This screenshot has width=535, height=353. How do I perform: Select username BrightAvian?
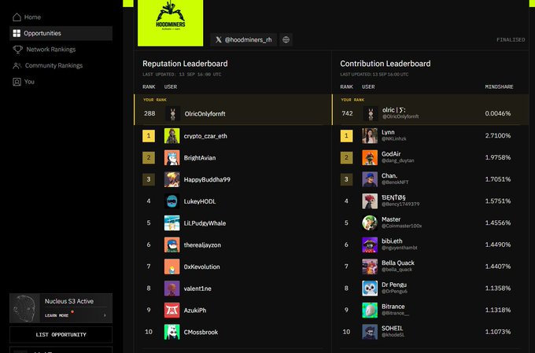point(200,158)
